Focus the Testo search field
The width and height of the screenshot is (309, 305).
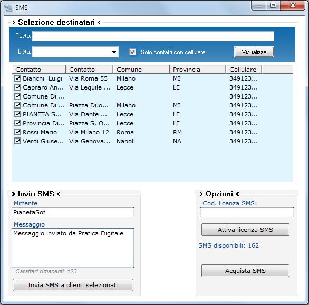point(153,36)
